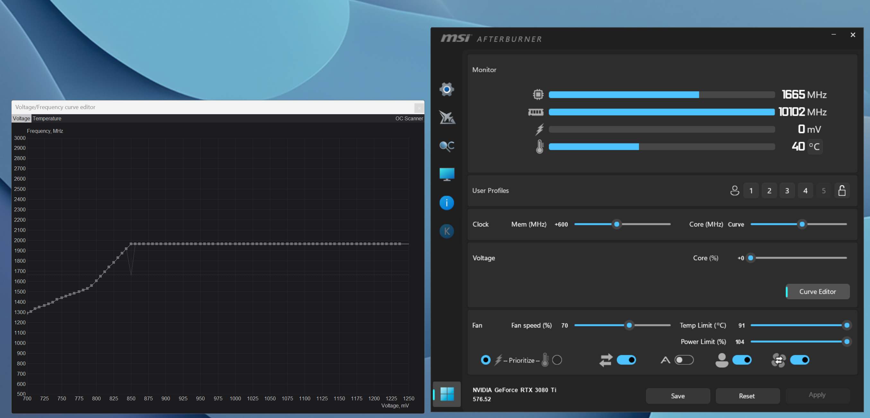870x418 pixels.
Task: Click the blue information icon
Action: [447, 203]
